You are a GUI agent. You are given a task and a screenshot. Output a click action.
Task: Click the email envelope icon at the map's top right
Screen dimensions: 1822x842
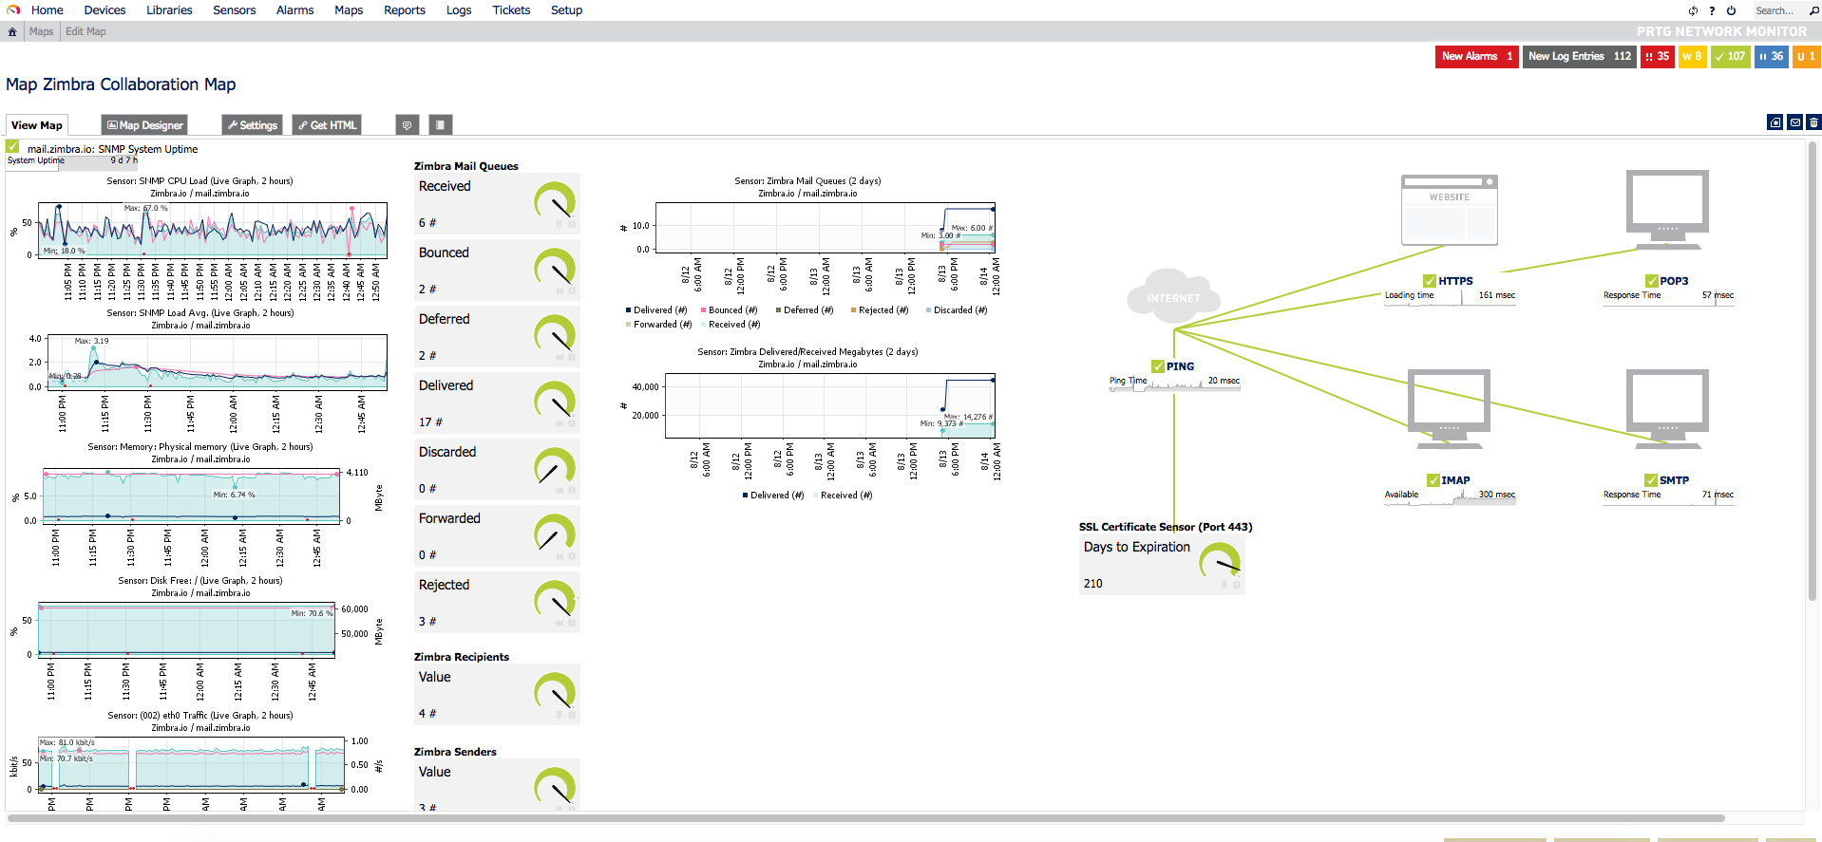[x=1794, y=122]
